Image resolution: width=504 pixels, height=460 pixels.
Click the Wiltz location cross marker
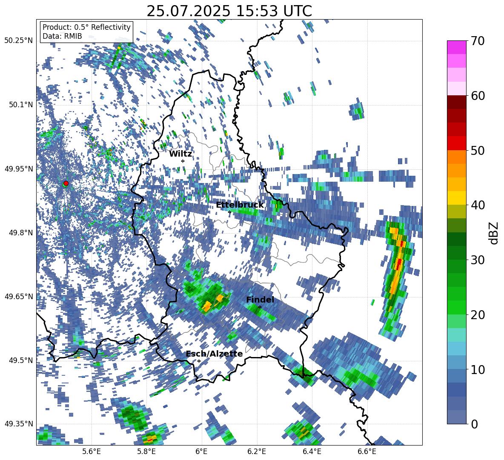(x=183, y=161)
